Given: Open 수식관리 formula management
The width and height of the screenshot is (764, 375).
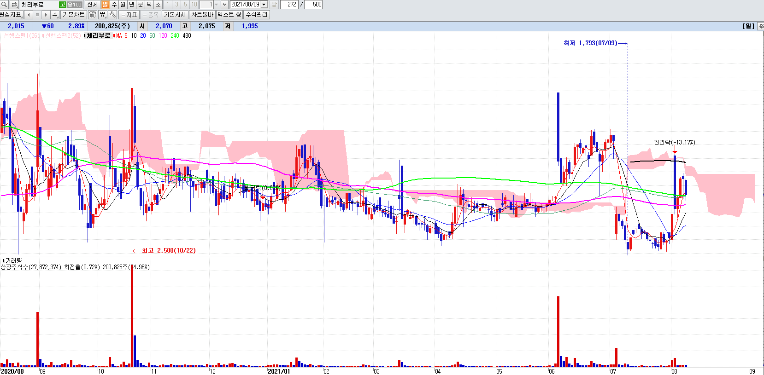Looking at the screenshot, I should tap(257, 15).
